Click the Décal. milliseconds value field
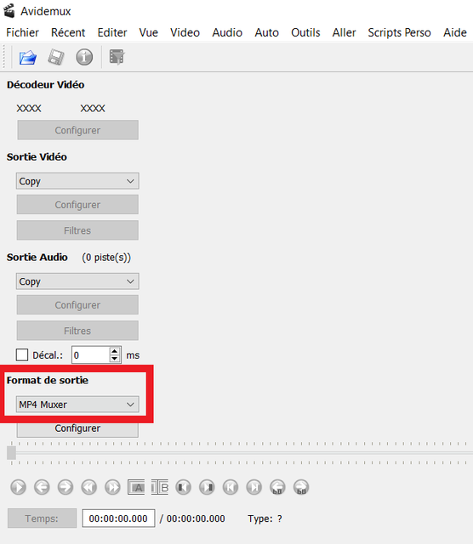Screen dimensions: 473x544 coord(91,355)
